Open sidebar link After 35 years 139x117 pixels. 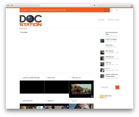110,51
